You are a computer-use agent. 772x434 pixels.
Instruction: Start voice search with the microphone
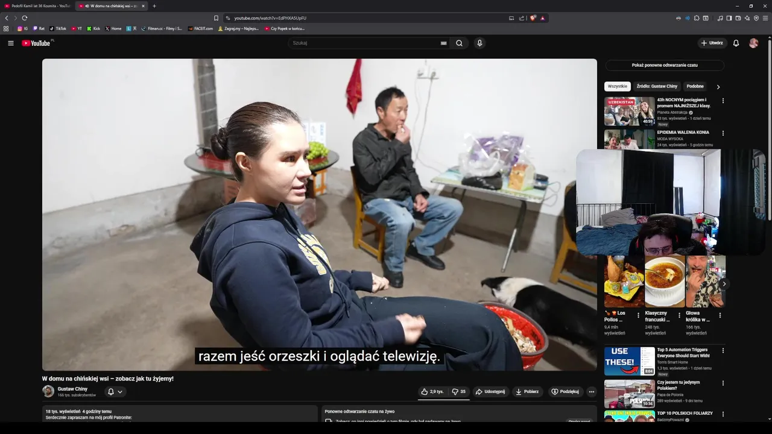[x=479, y=43]
